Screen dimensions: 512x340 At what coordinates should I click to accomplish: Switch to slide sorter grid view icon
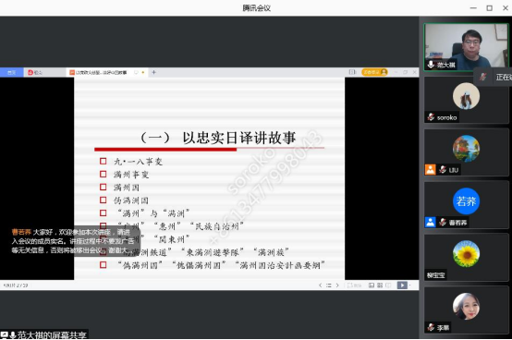tap(380, 285)
